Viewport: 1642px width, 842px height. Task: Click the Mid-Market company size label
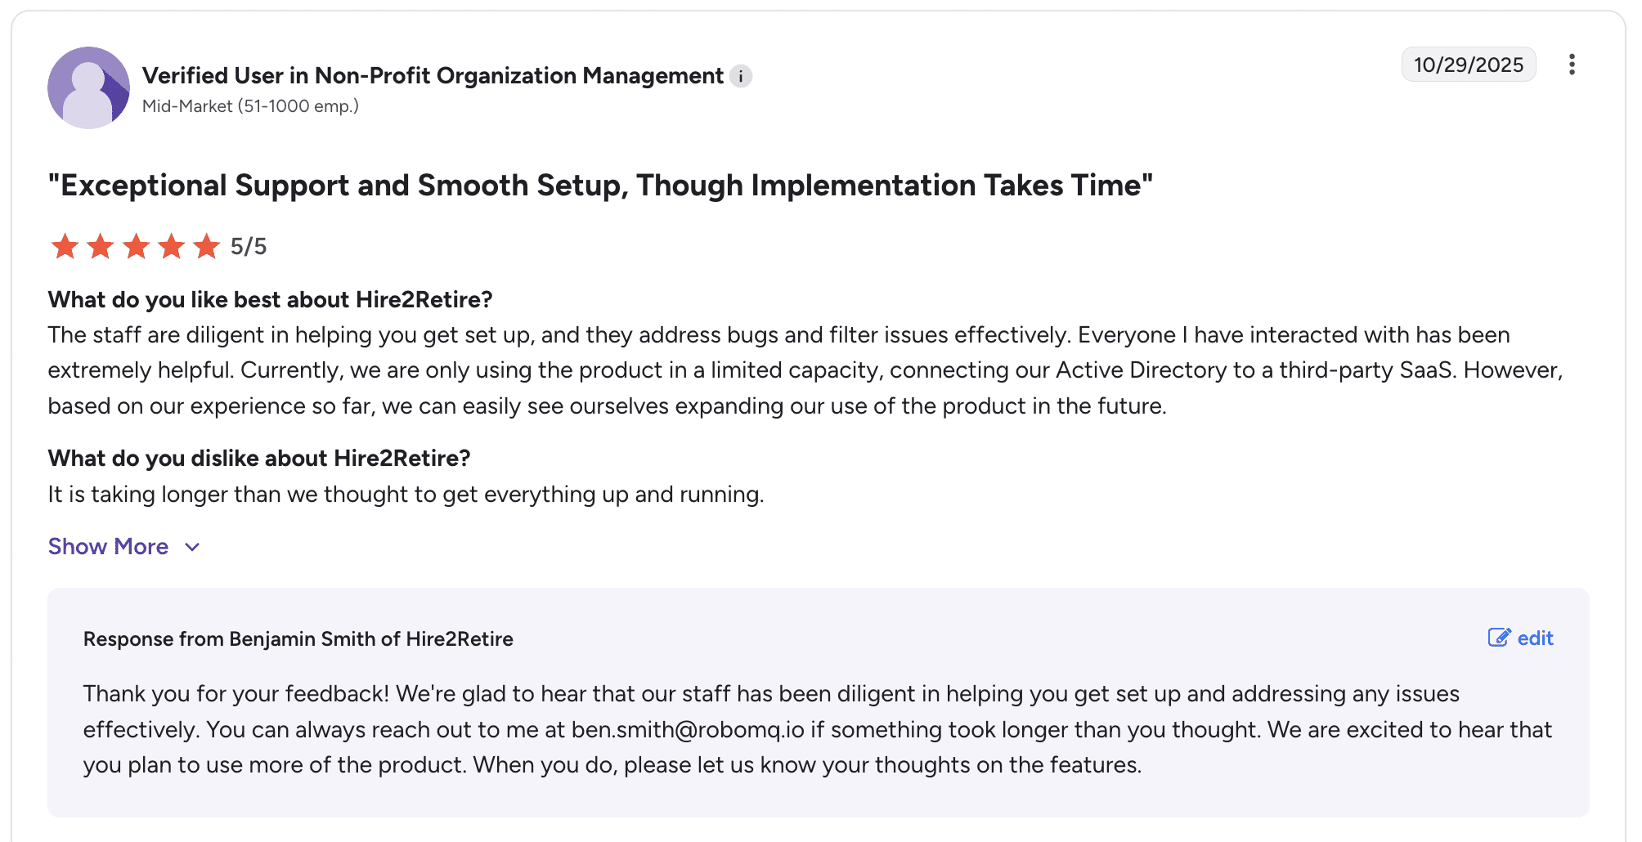(x=250, y=106)
